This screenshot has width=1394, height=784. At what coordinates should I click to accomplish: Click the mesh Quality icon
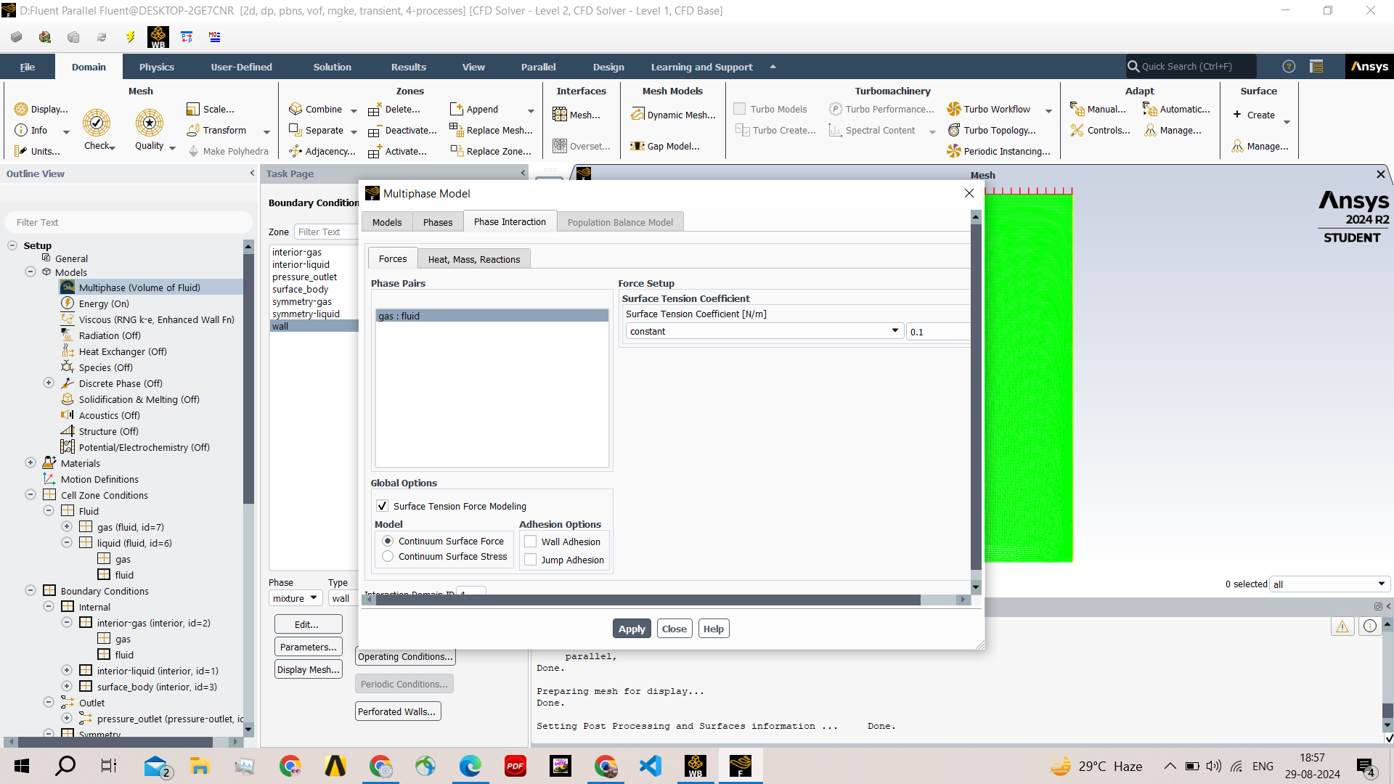(150, 123)
